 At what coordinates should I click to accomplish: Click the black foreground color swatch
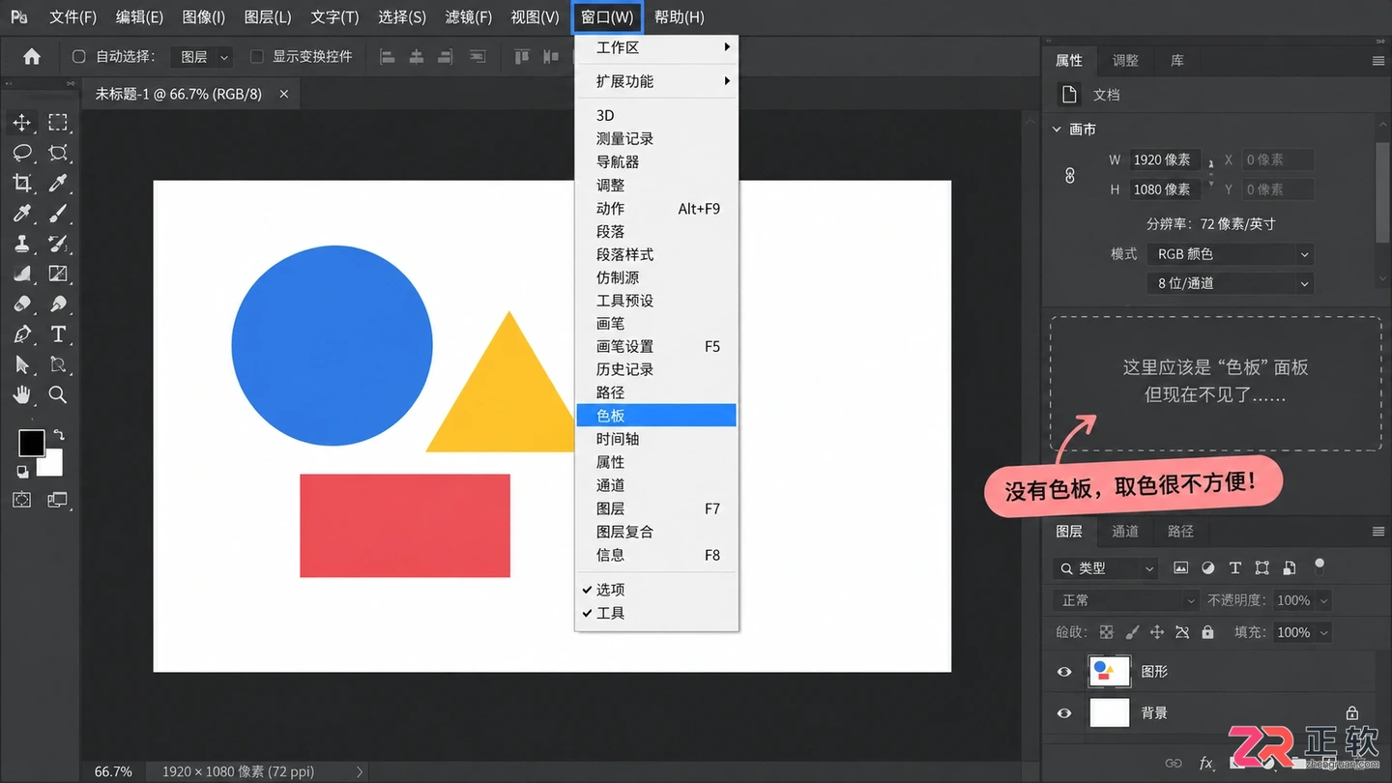(32, 443)
